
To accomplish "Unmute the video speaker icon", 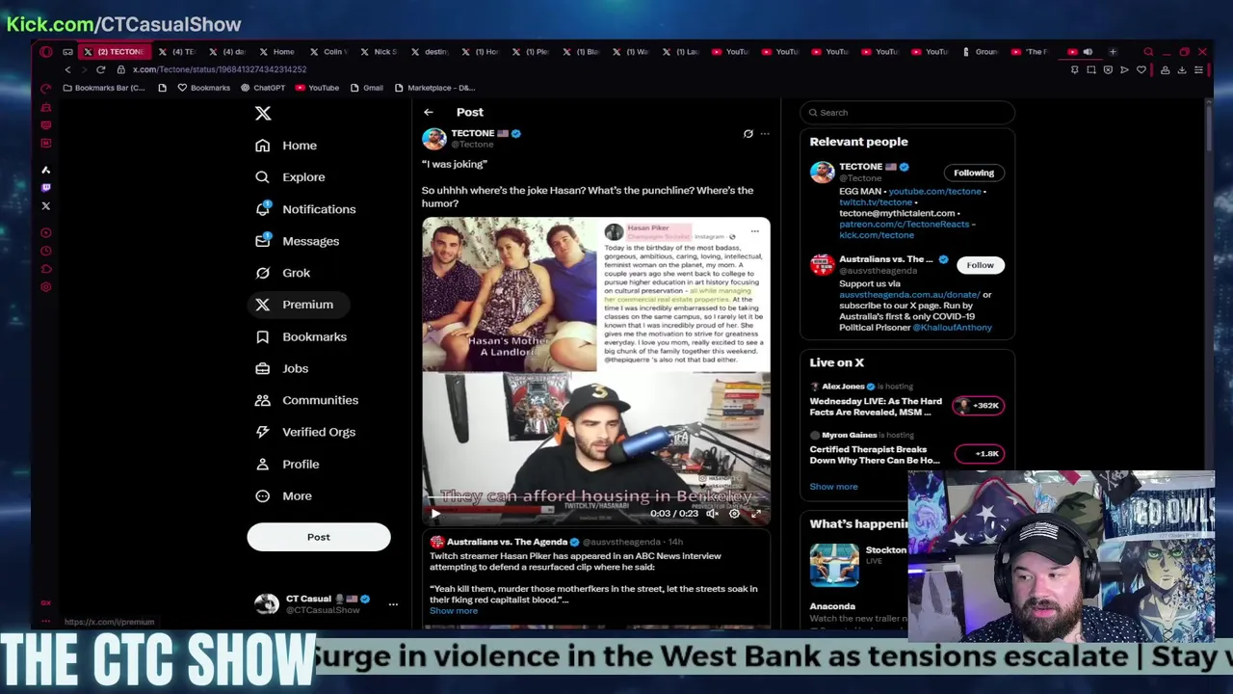I will tap(712, 514).
